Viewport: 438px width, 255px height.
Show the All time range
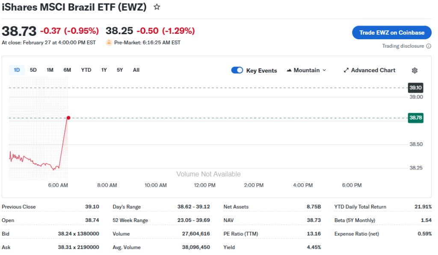click(x=136, y=70)
